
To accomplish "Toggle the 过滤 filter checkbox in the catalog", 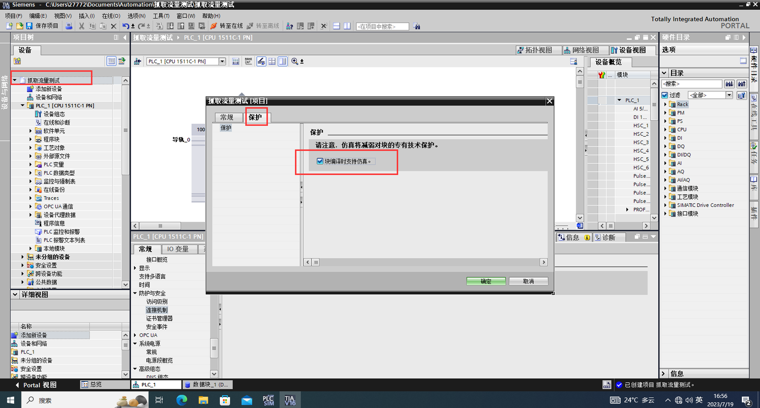I will pos(665,95).
